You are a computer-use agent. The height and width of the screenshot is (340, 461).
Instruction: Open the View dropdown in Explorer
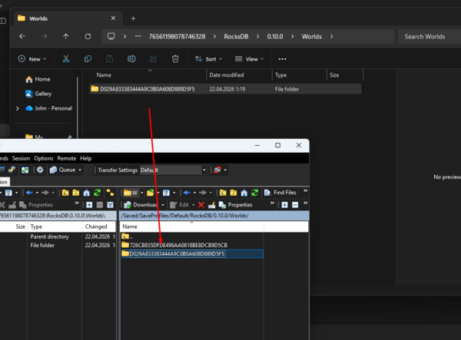[250, 58]
